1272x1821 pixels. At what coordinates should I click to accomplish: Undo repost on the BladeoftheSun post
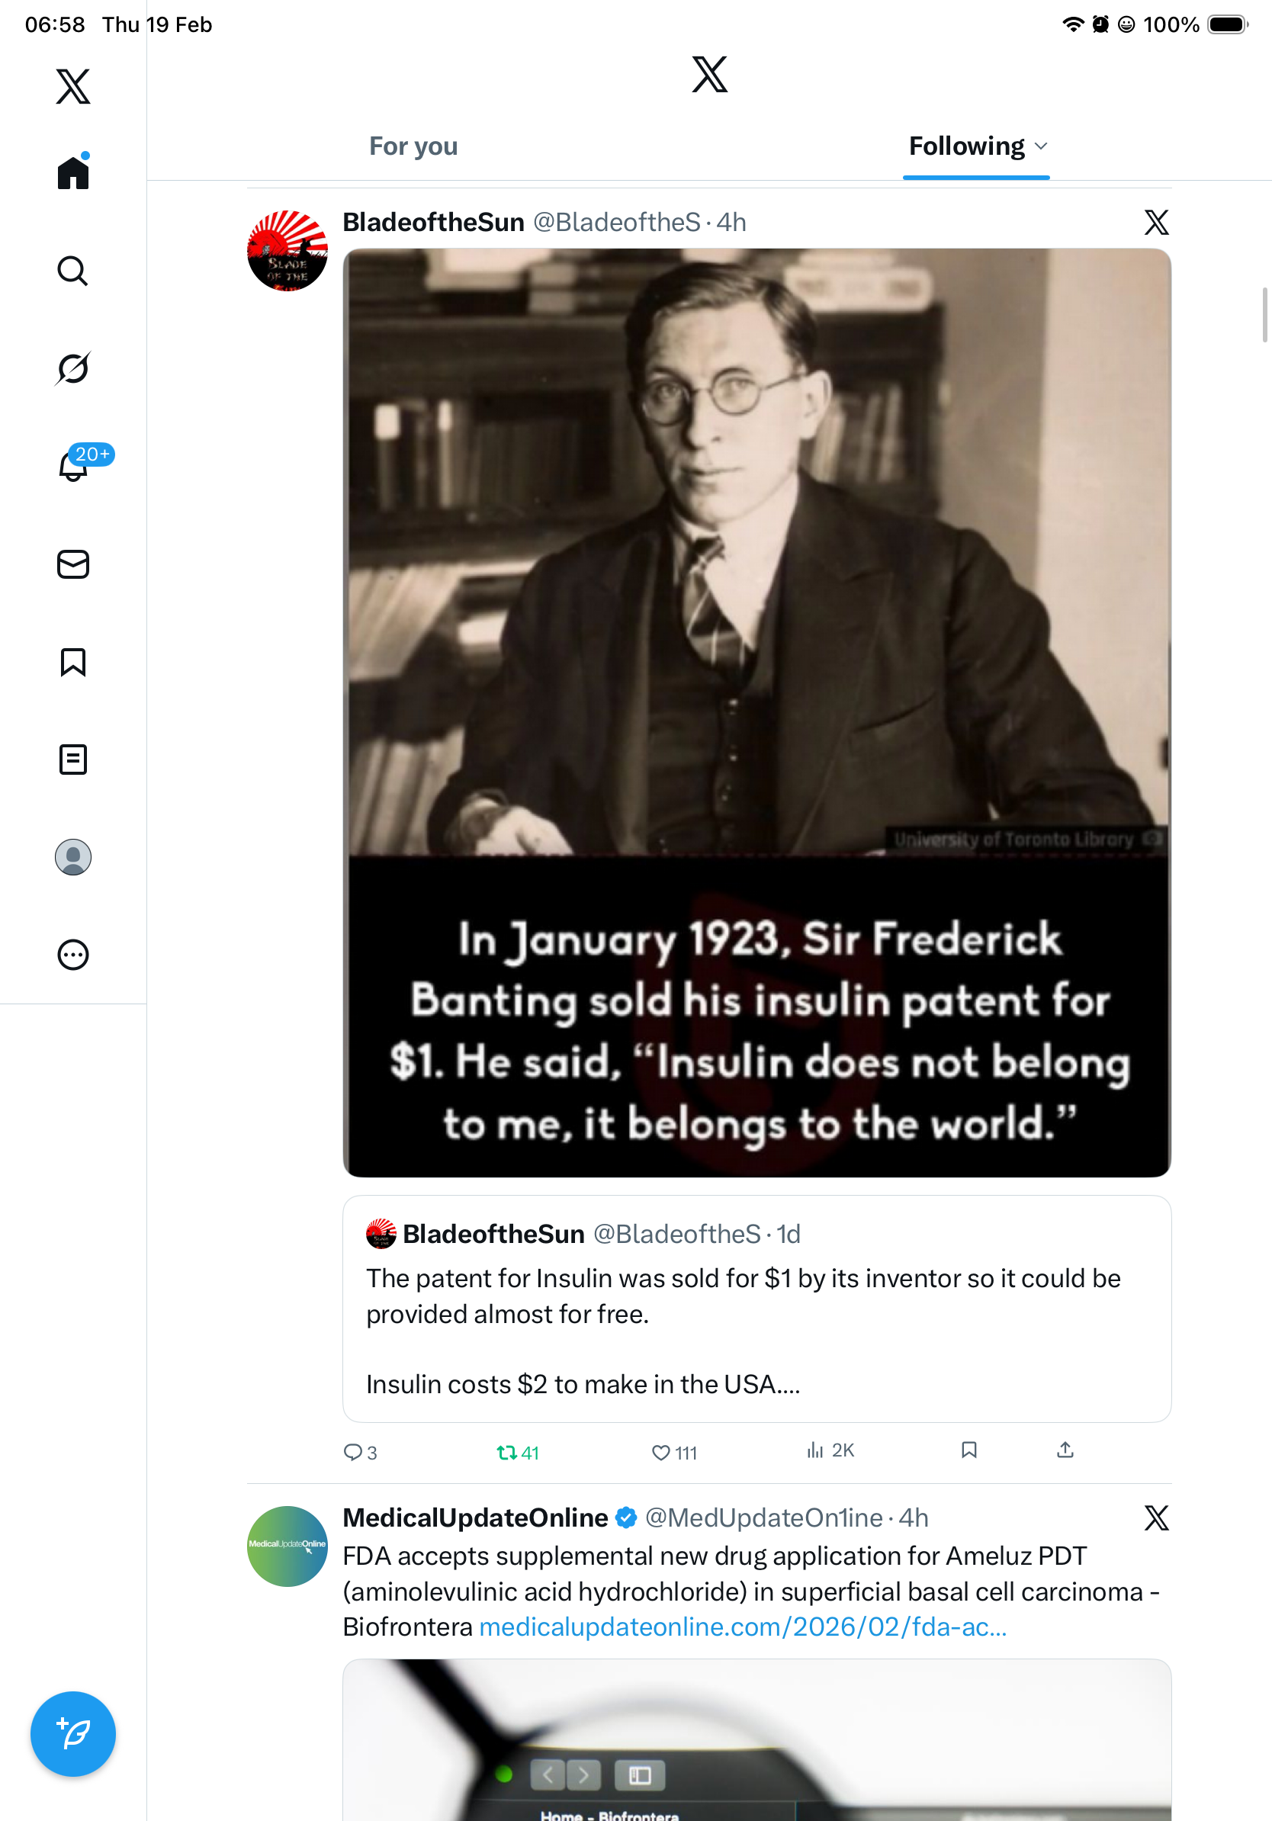[506, 1452]
